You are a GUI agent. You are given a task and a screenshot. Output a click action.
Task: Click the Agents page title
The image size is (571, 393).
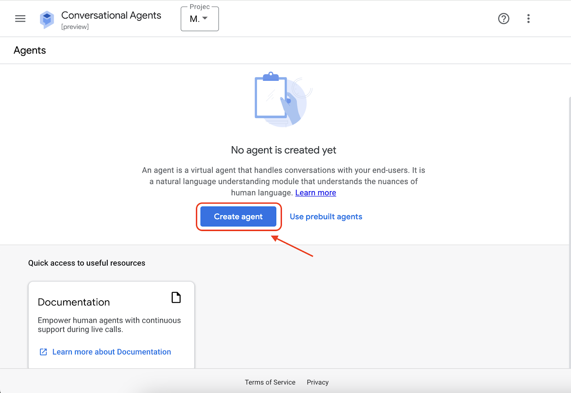(x=30, y=50)
